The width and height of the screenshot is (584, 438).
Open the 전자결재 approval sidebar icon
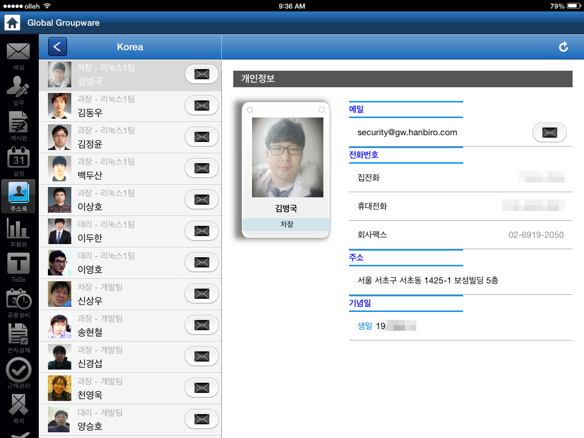coord(18,338)
